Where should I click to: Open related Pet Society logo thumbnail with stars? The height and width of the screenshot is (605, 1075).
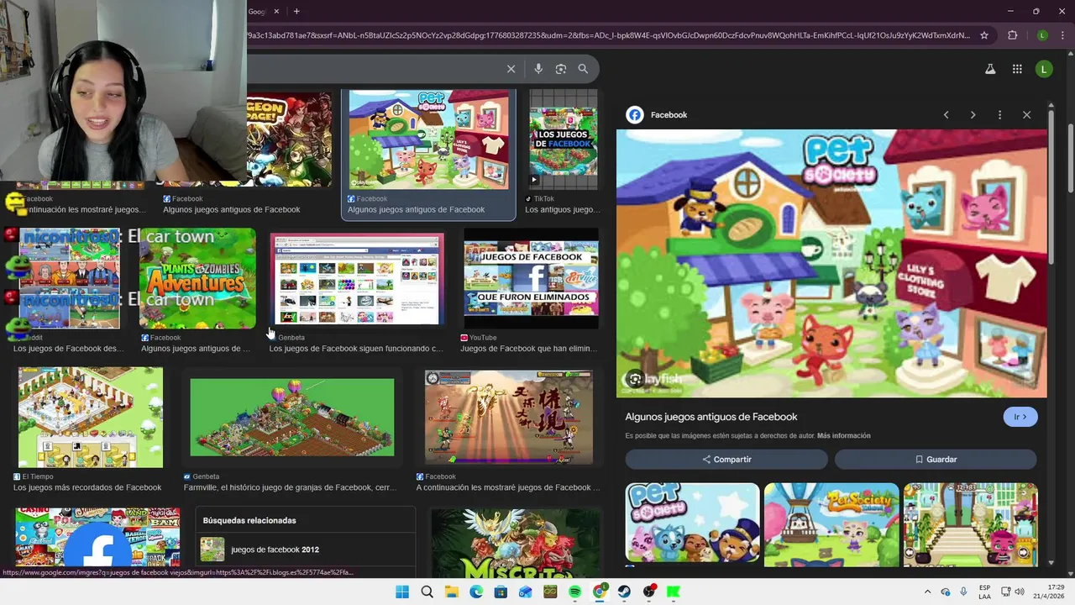pyautogui.click(x=693, y=522)
